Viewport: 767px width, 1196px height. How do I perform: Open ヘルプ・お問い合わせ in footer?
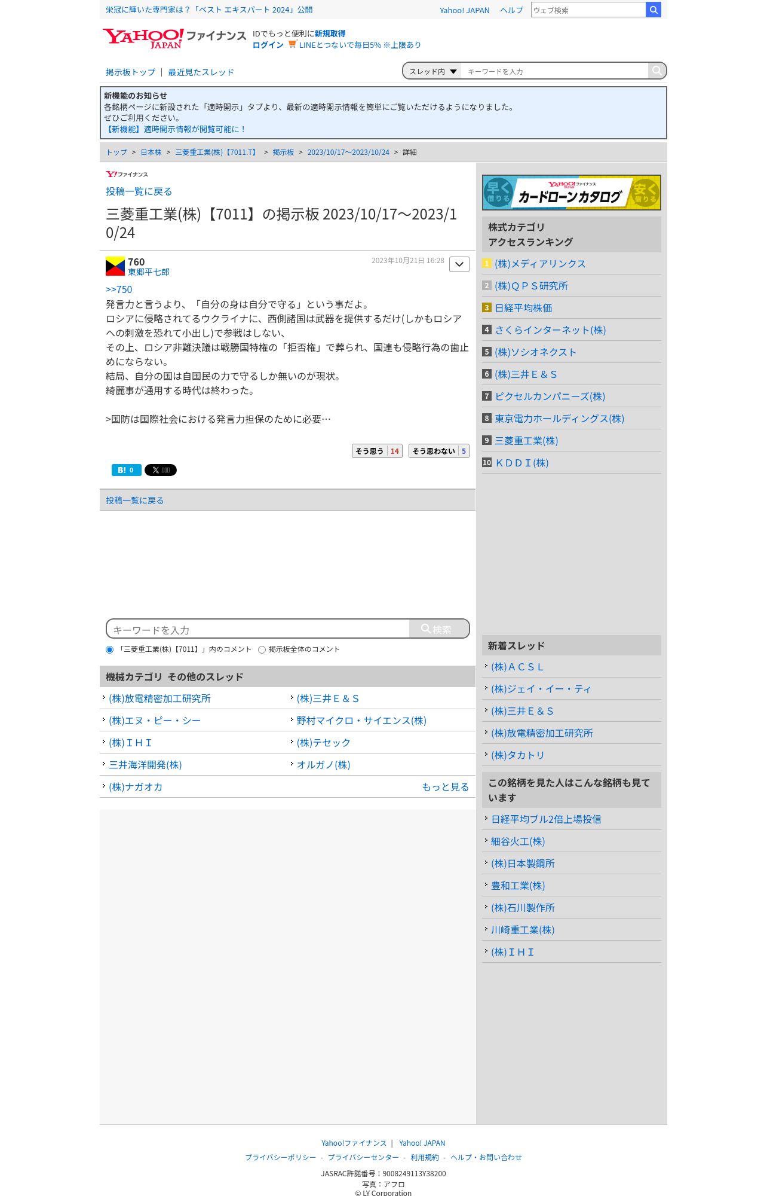(x=486, y=1157)
